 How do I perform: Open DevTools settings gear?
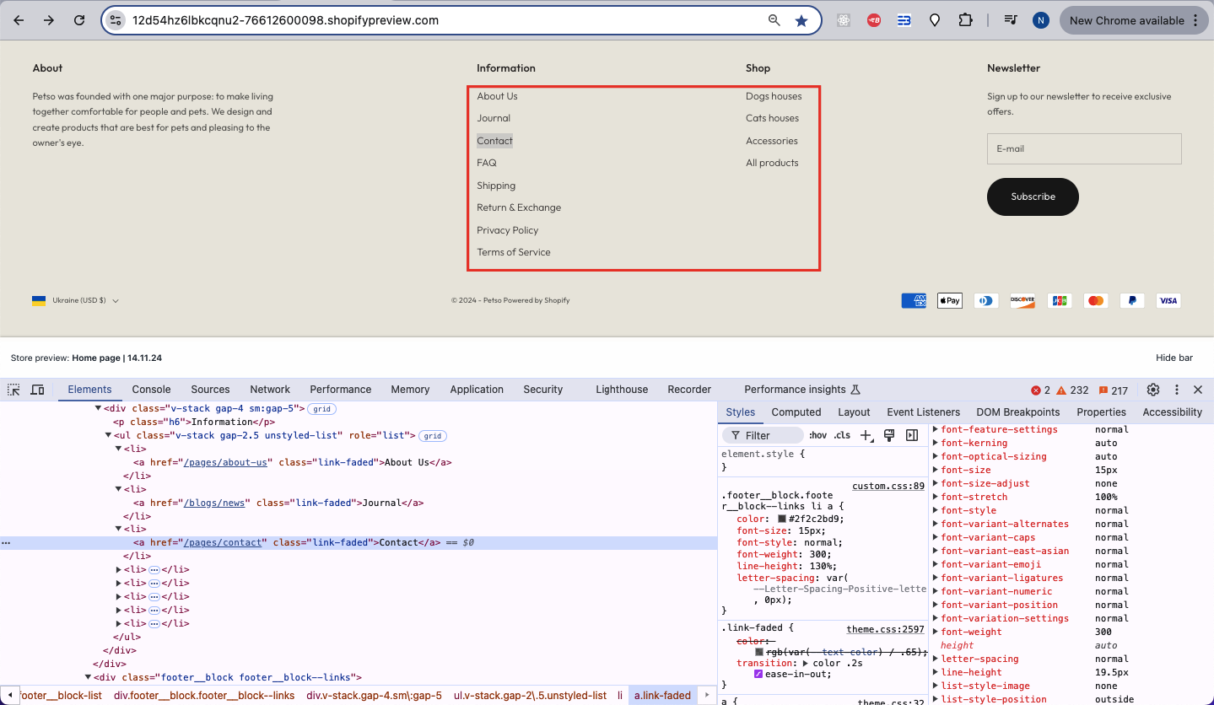click(1153, 390)
